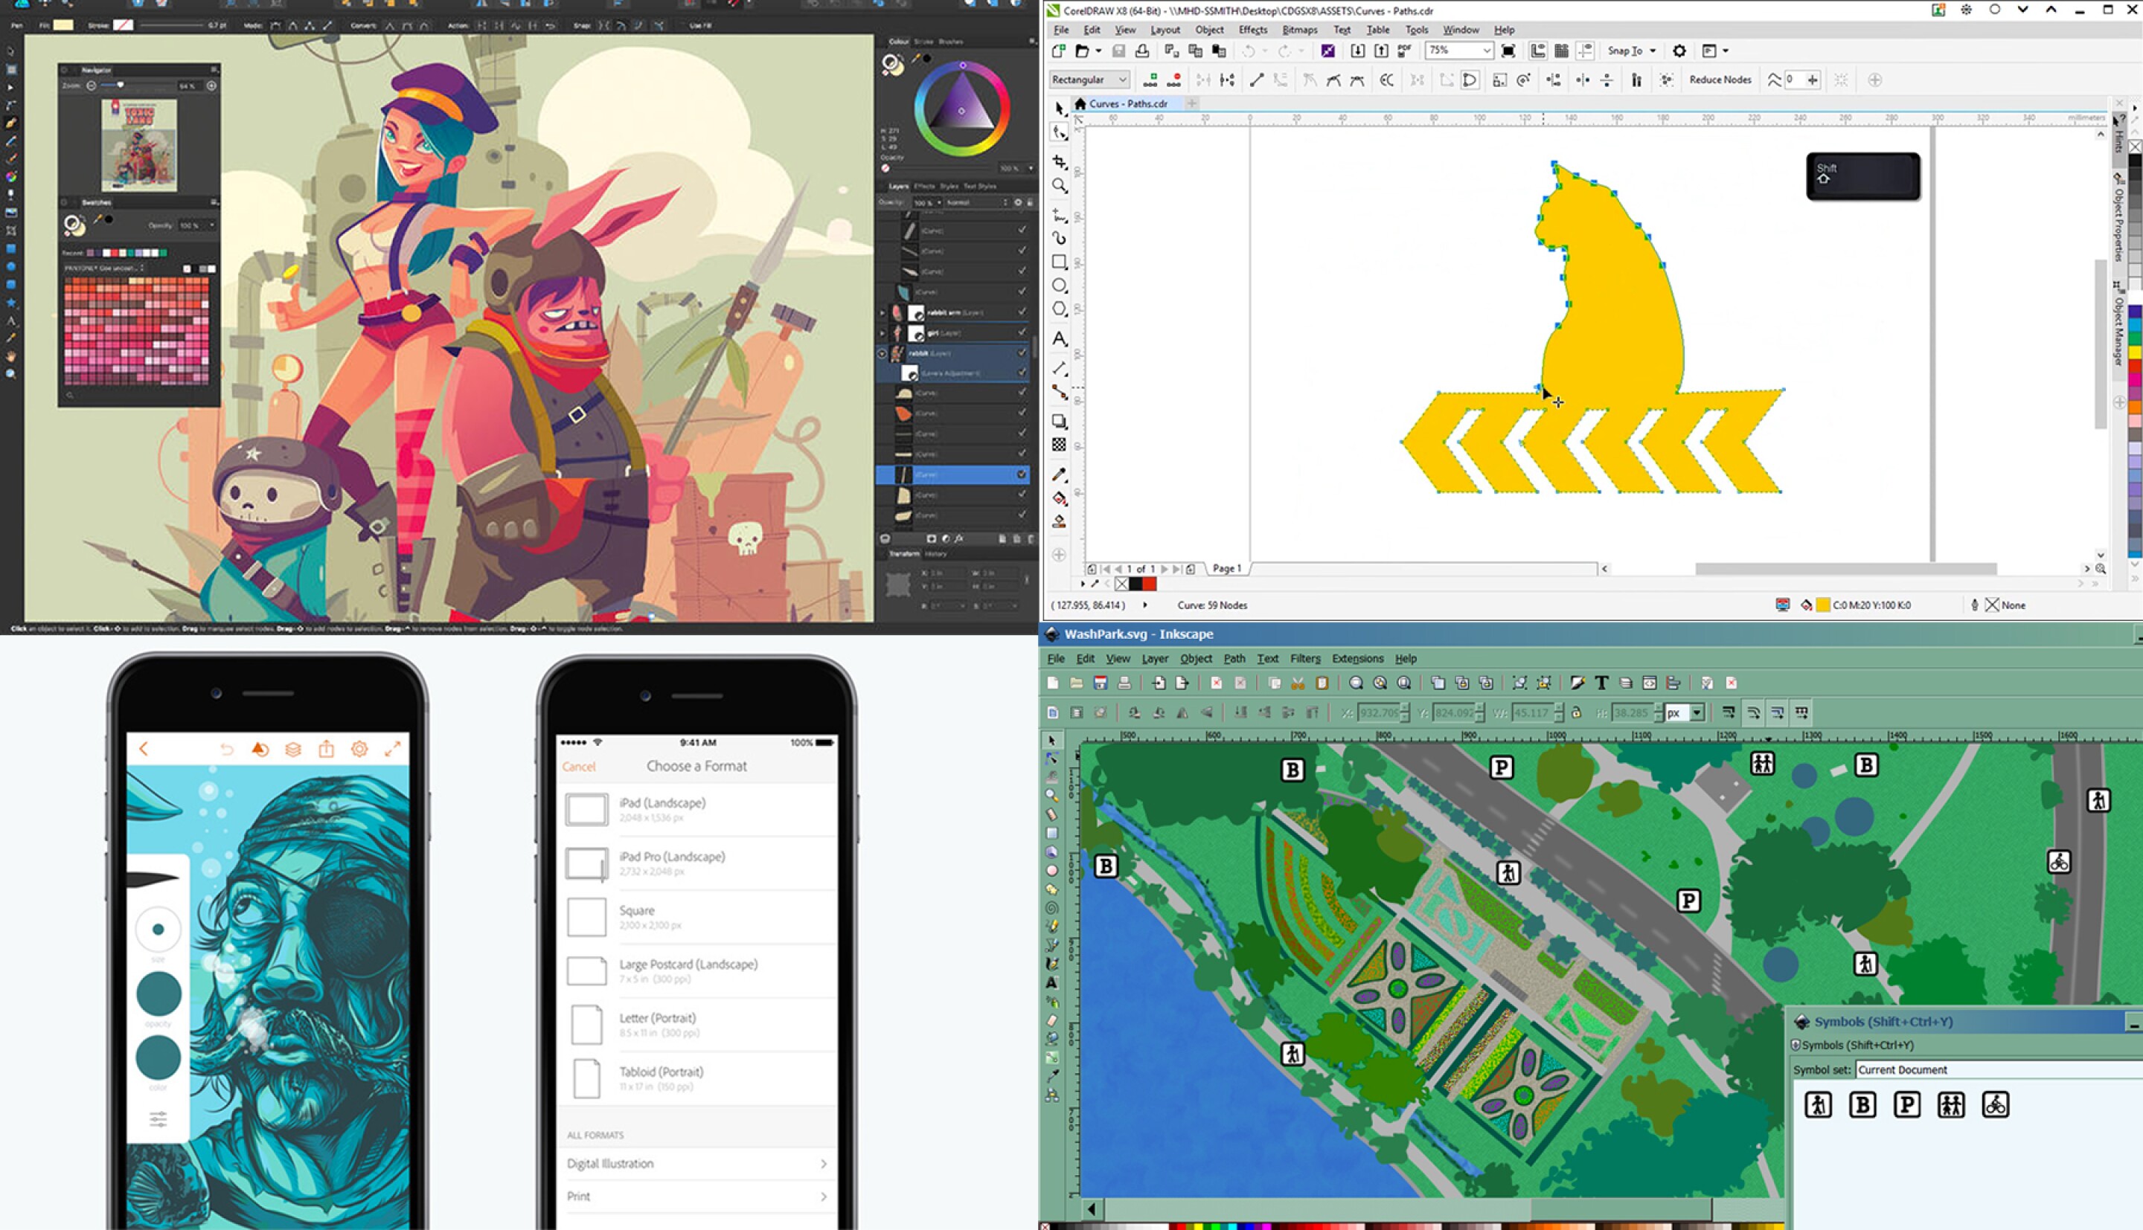Toggle visibility check of rabbit arm layer
The height and width of the screenshot is (1230, 2143).
[1022, 312]
